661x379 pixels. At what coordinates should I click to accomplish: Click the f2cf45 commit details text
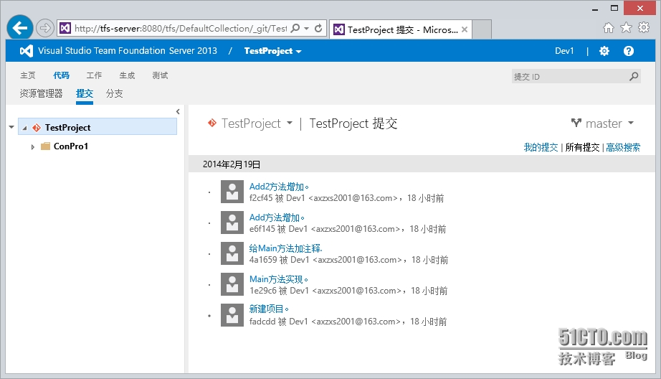click(x=346, y=198)
